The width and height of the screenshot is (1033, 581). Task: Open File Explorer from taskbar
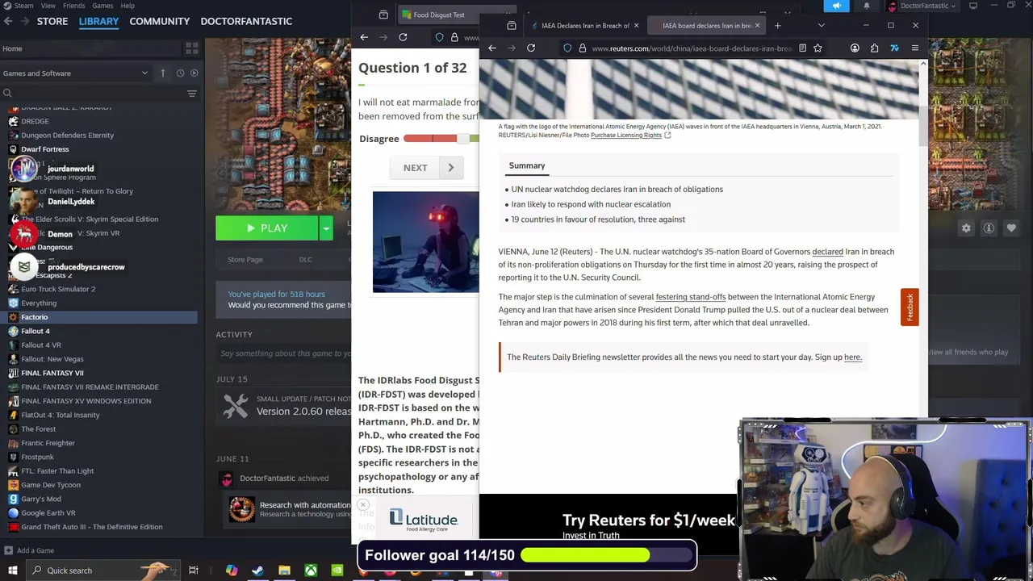pos(284,571)
